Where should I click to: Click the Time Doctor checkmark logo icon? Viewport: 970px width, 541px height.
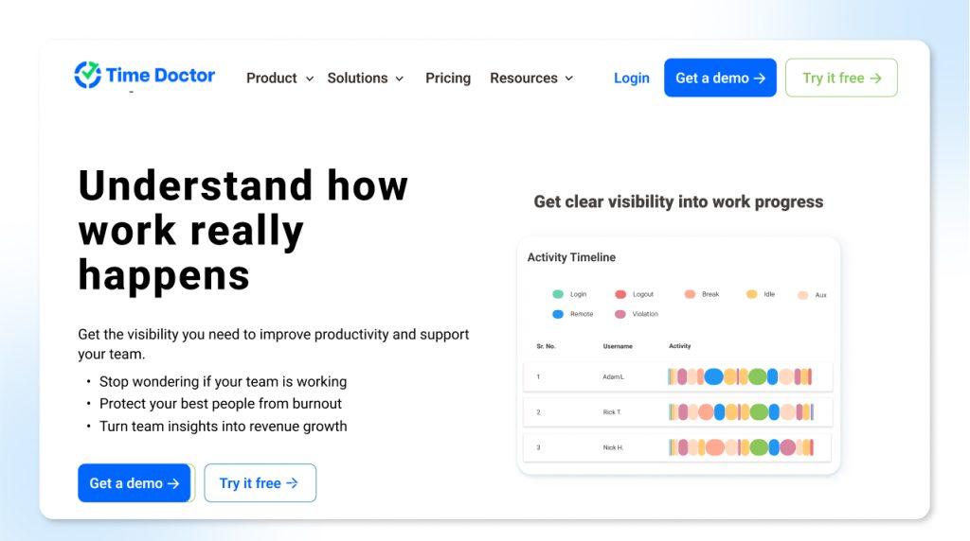[x=88, y=75]
